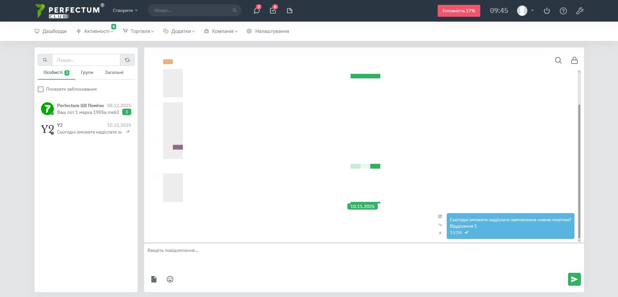The height and width of the screenshot is (297, 618).
Task: Expand the 'Створити' dropdown
Action: point(125,11)
